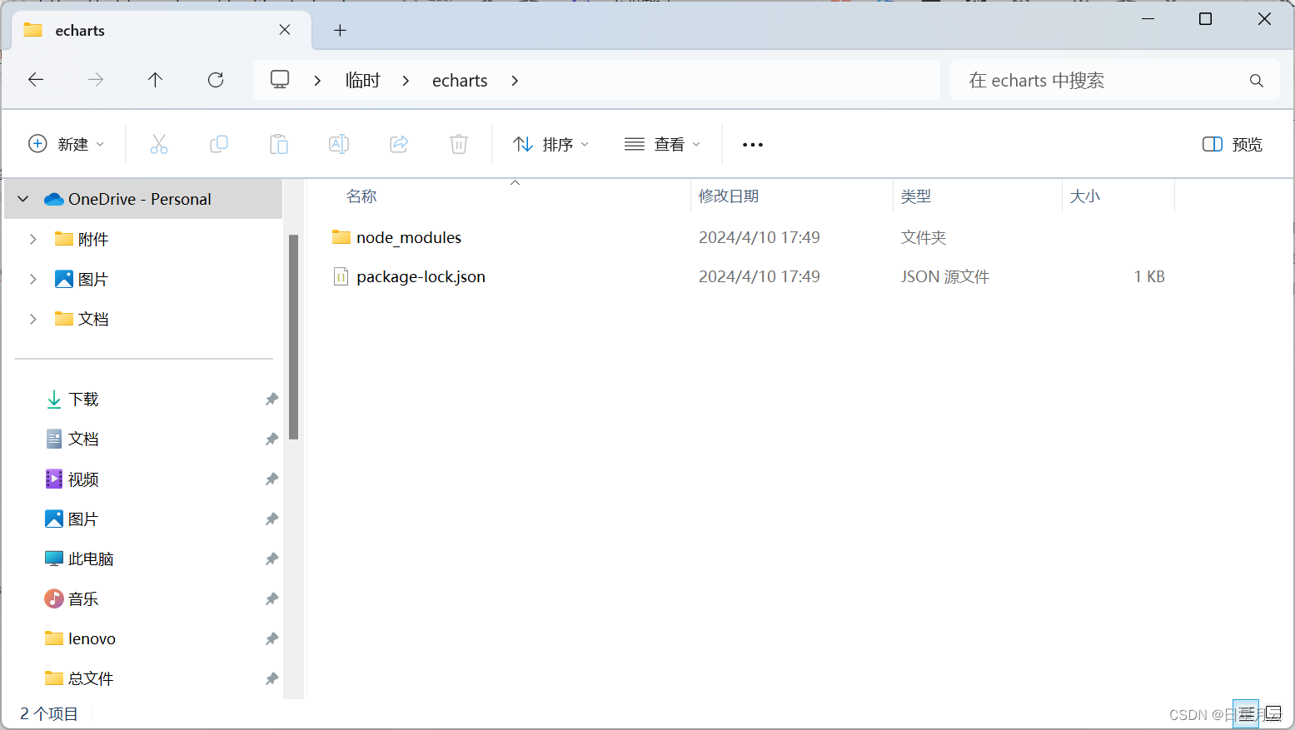Image resolution: width=1295 pixels, height=730 pixels.
Task: Expand the OneDrive 图片 folder node
Action: [33, 279]
